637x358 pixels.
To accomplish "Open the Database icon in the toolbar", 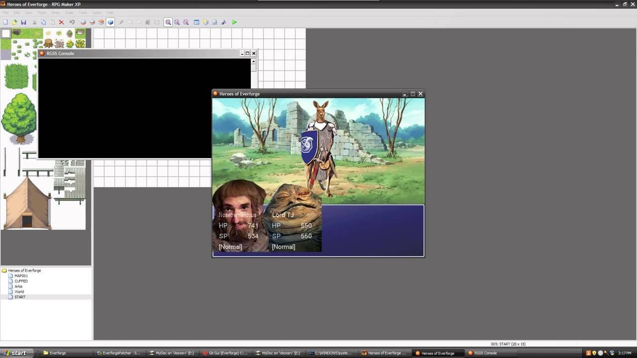I will tap(197, 22).
